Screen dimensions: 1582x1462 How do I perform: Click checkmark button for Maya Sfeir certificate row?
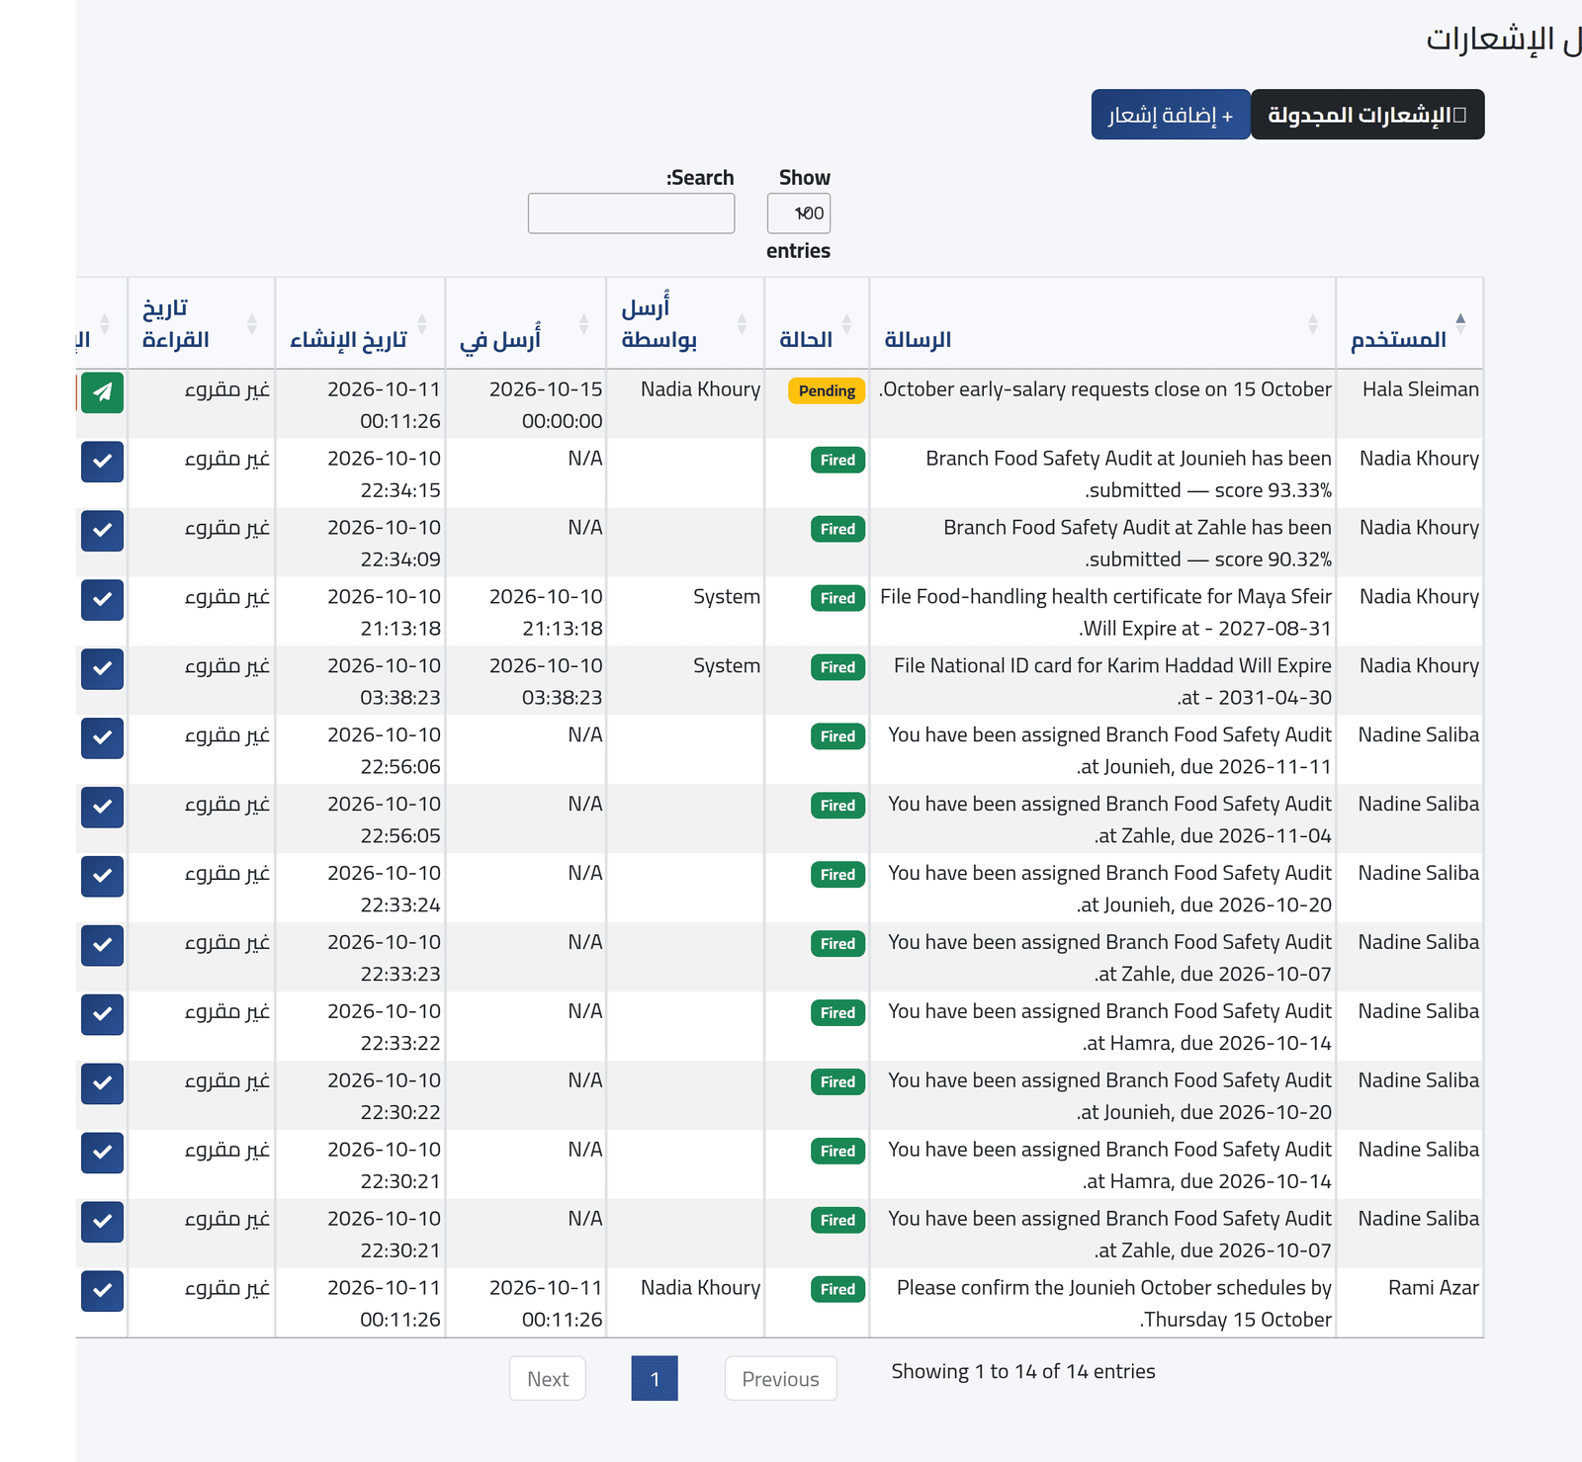[x=102, y=600]
